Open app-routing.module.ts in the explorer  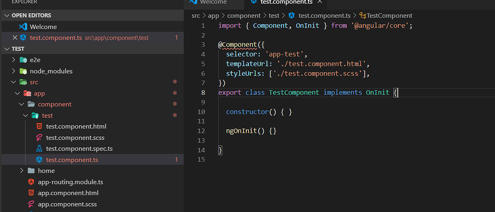click(71, 182)
